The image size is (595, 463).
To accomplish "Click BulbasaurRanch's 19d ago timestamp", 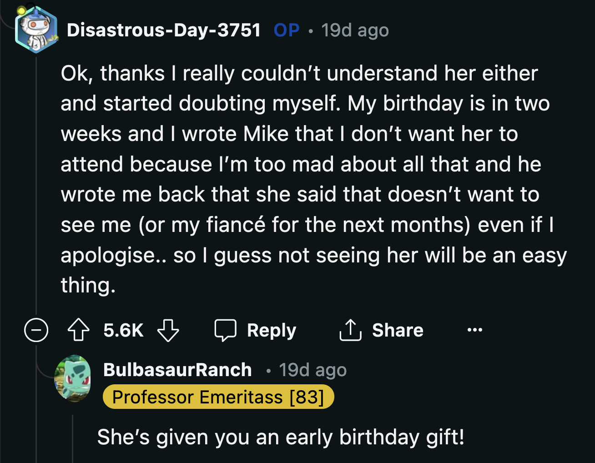I will point(313,370).
